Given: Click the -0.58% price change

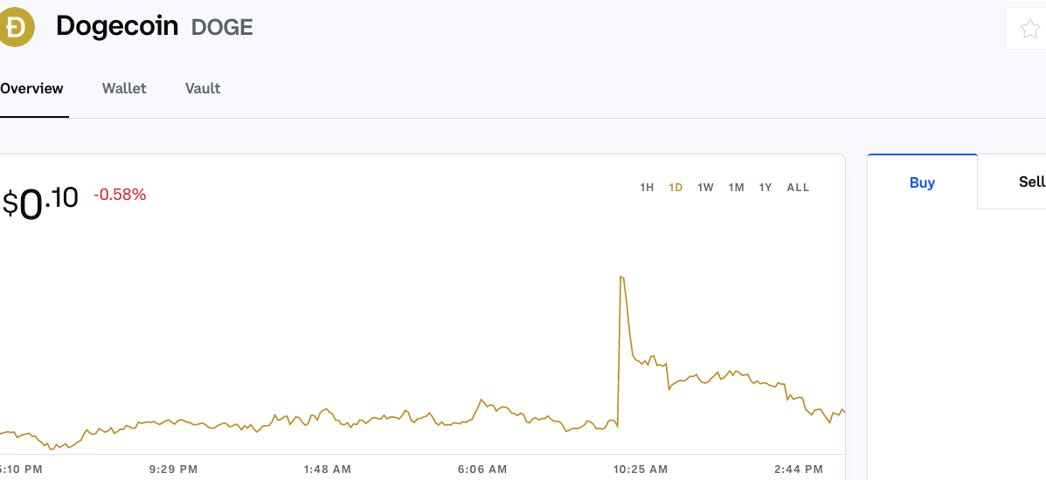Looking at the screenshot, I should click(120, 195).
